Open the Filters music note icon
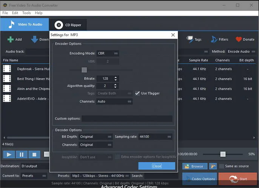Screen dimensions: 259x188 (214, 39)
